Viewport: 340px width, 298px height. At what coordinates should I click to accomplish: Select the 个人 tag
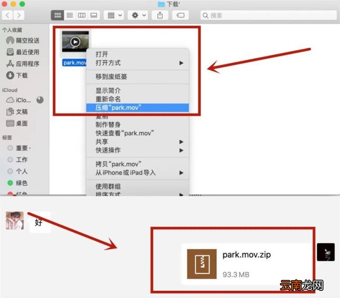coord(18,171)
